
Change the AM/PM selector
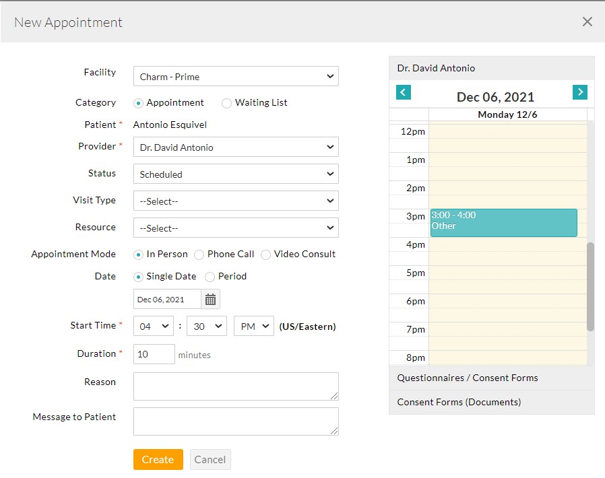click(x=253, y=327)
